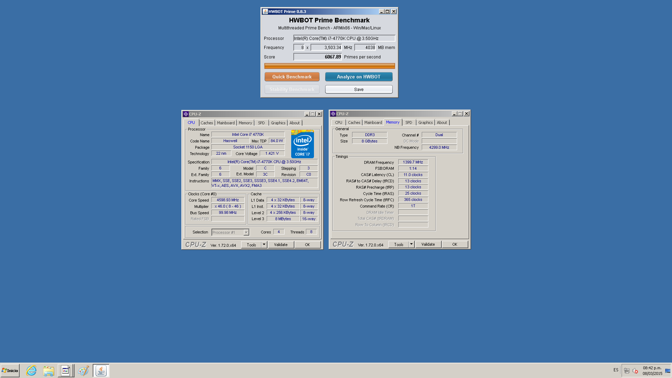This screenshot has width=672, height=378.
Task: Click the CAS# Latency value 11.0 clocks
Action: 413,175
